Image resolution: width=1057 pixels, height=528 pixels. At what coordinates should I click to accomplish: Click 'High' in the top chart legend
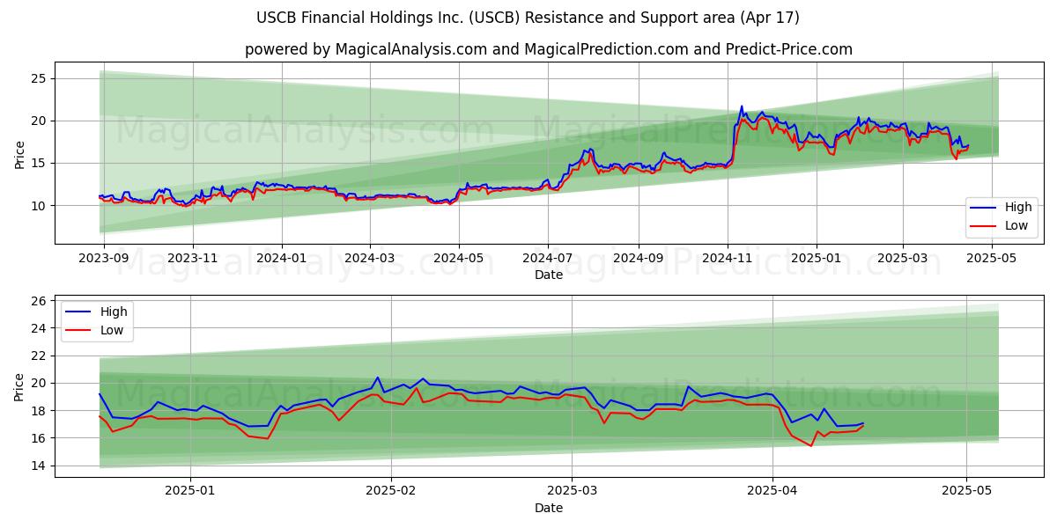(1018, 208)
